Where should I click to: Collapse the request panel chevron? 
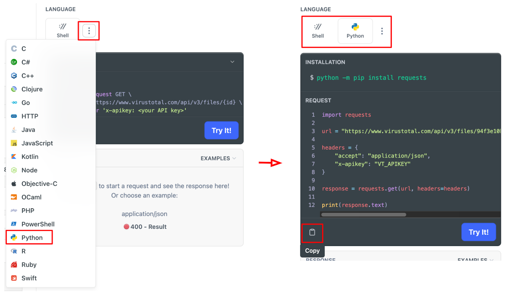232,62
